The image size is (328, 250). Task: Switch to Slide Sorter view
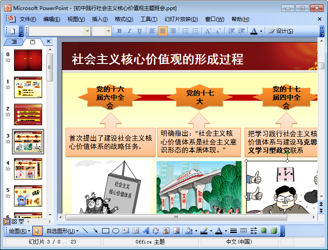[14, 222]
